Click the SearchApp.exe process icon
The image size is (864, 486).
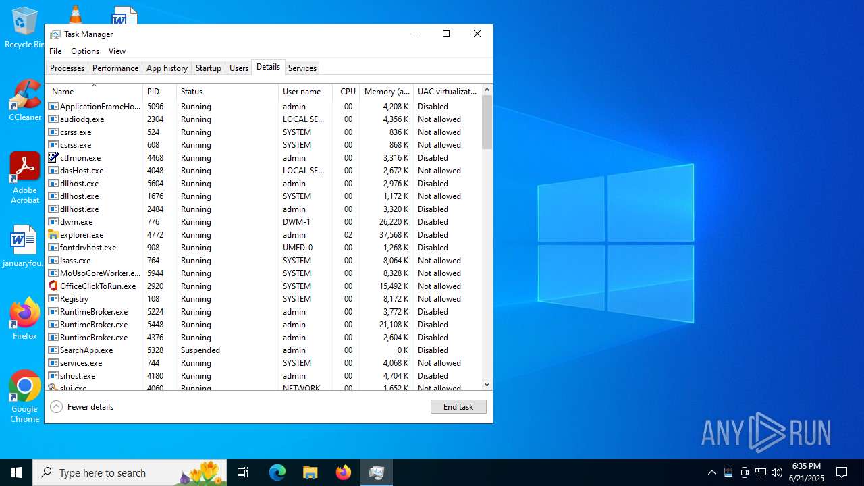[x=53, y=350]
